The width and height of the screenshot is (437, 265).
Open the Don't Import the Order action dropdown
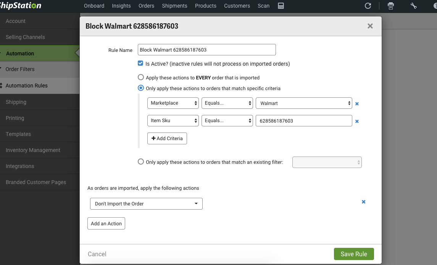[146, 204]
